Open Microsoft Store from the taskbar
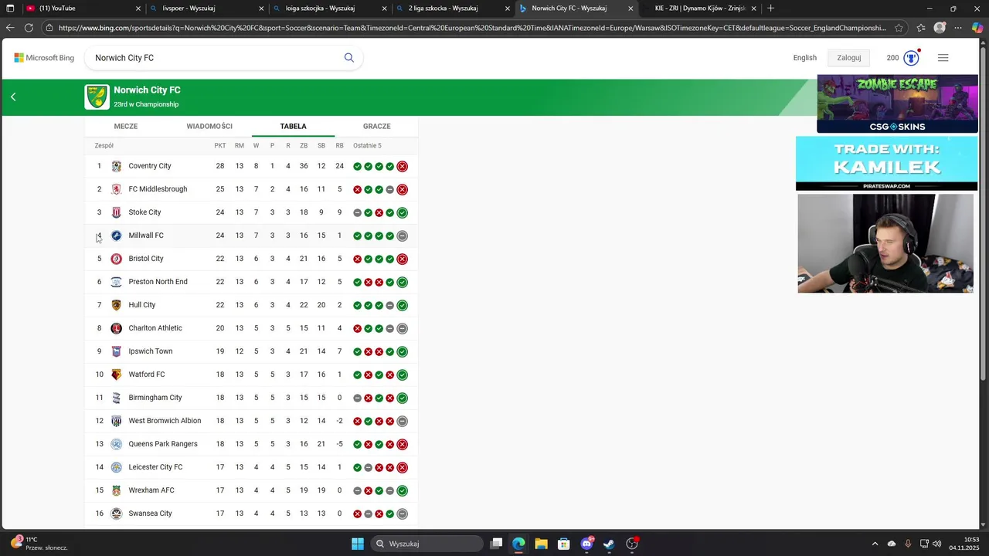 [564, 544]
